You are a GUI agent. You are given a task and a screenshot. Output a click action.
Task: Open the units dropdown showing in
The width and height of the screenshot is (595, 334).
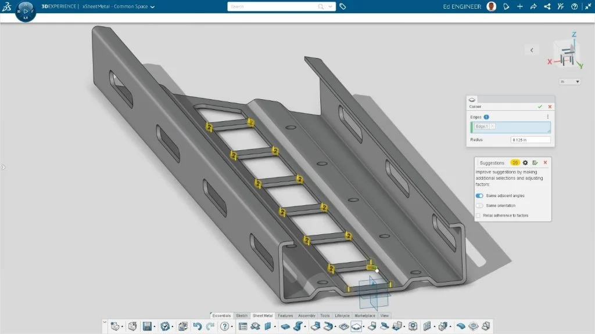tap(569, 81)
